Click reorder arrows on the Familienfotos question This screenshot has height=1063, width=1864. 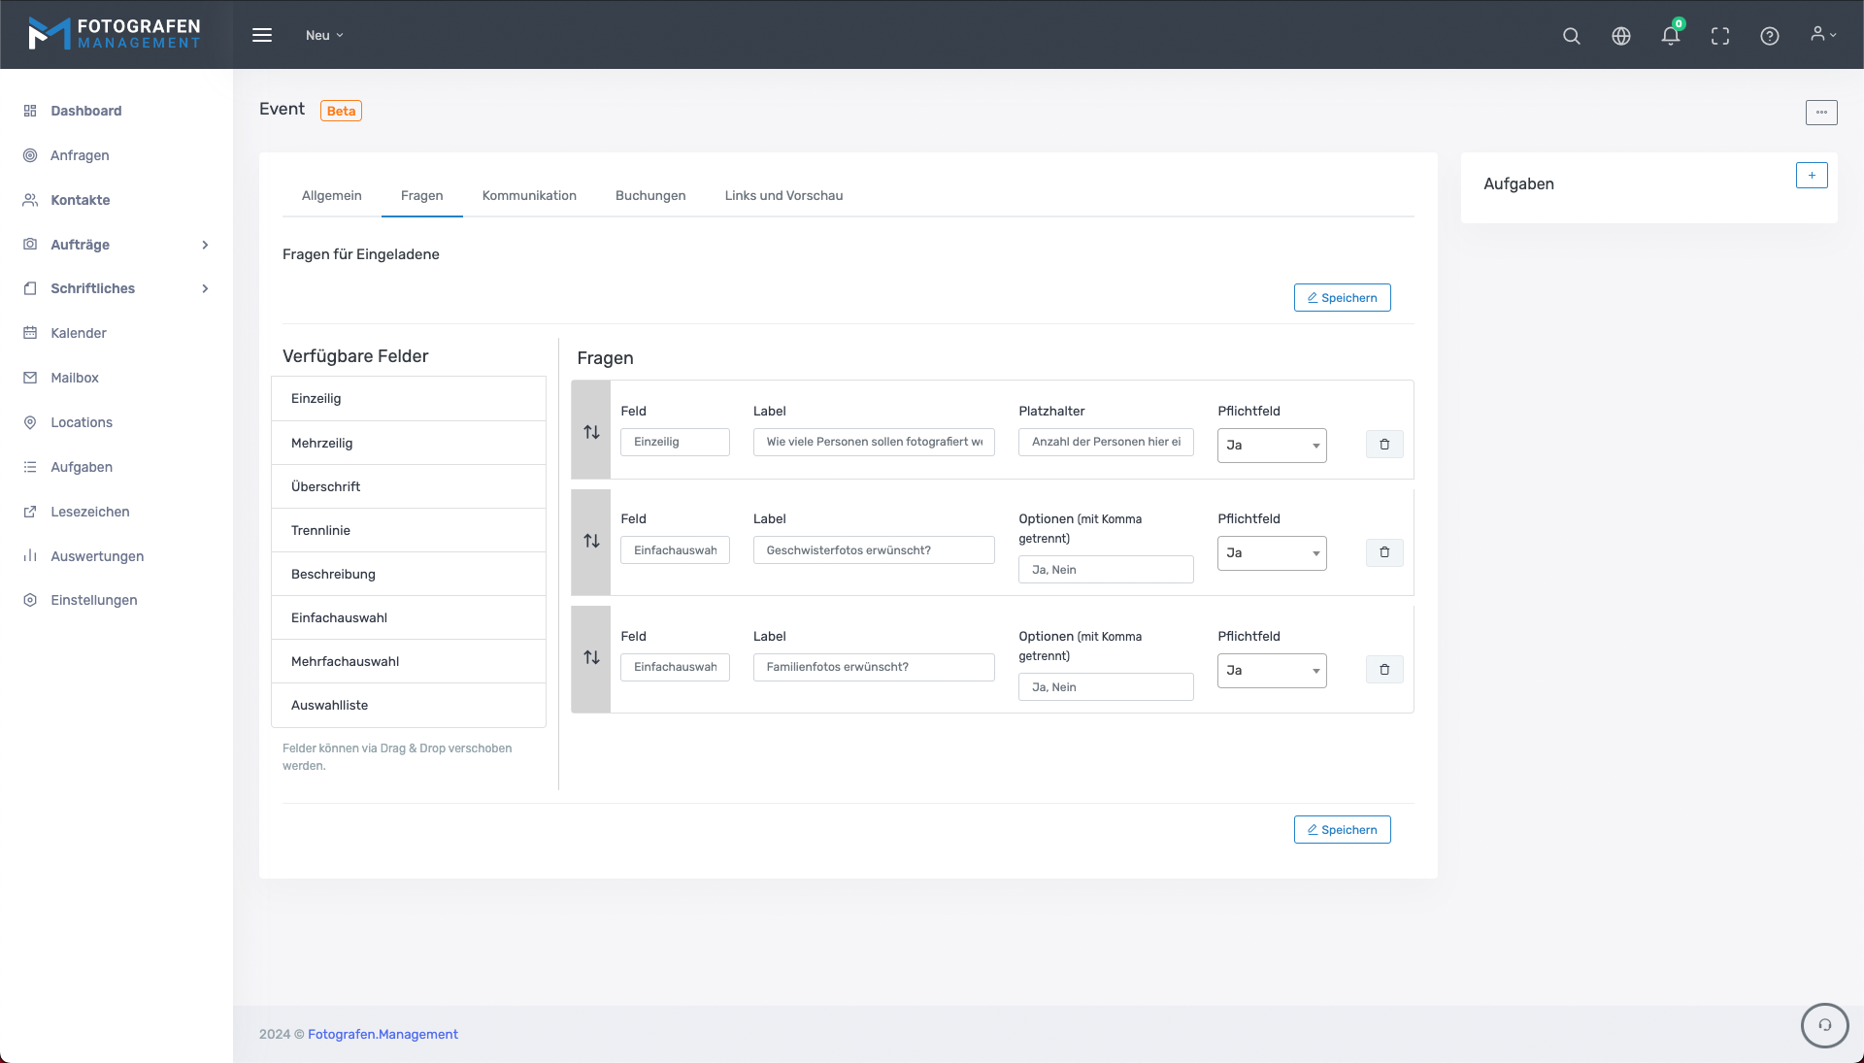point(591,658)
